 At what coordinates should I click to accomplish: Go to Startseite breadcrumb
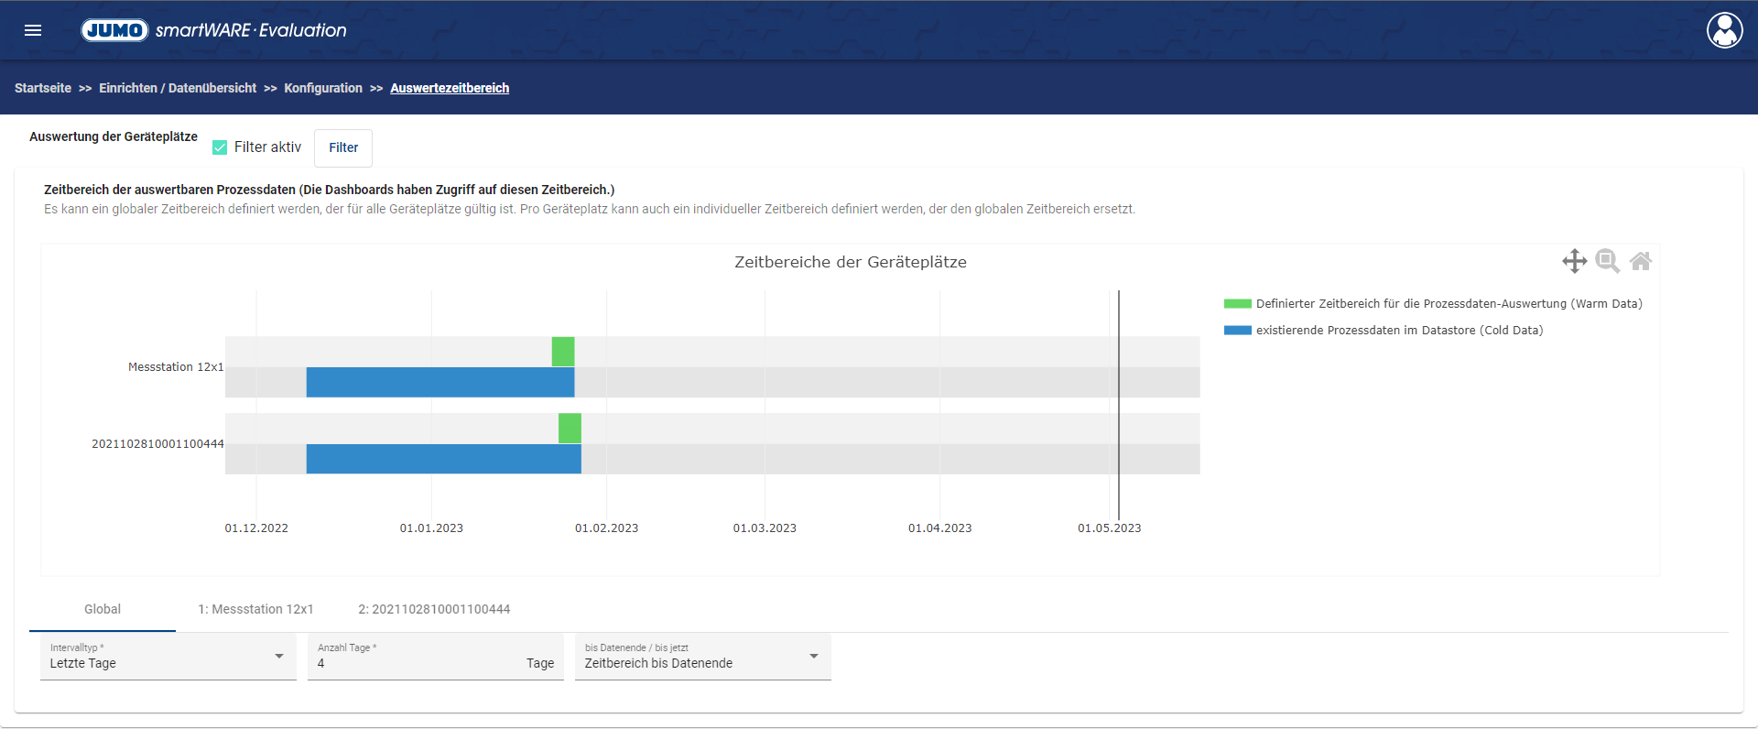tap(43, 88)
